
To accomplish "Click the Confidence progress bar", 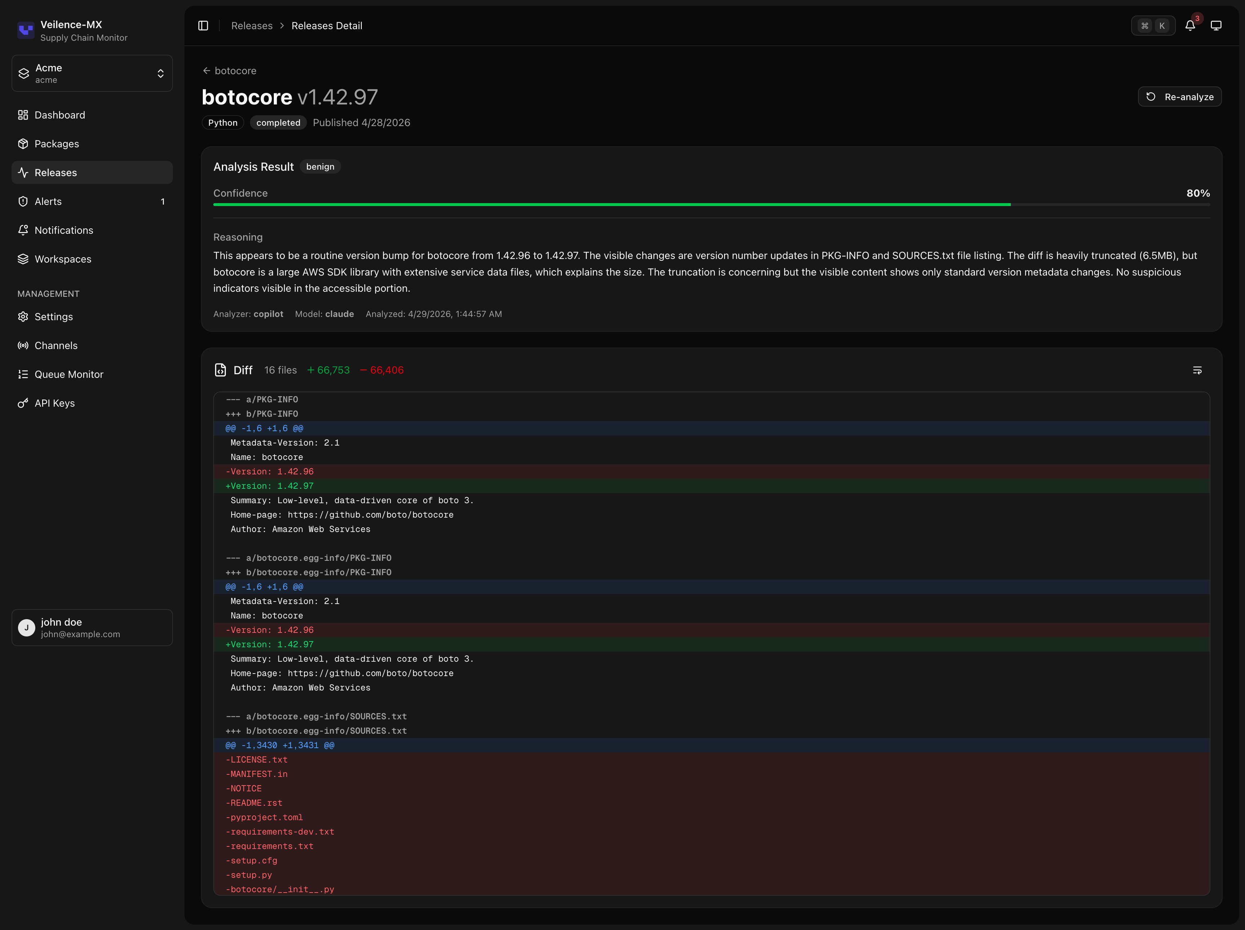I will [711, 204].
